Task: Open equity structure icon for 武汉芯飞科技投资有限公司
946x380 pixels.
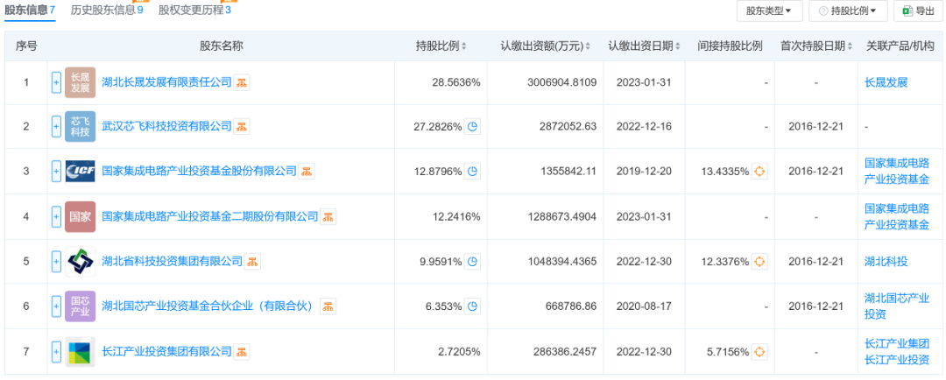Action: [x=242, y=127]
